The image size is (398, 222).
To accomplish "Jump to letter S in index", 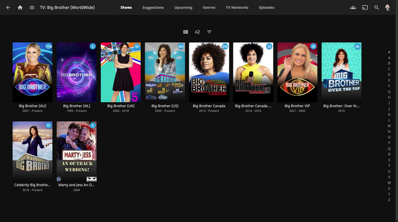I will (x=389, y=160).
